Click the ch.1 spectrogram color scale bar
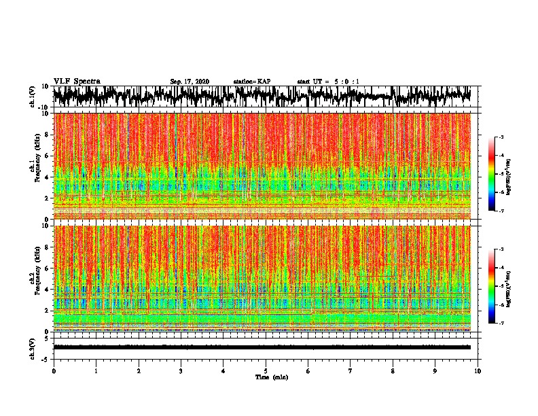This screenshot has width=538, height=416. pyautogui.click(x=491, y=174)
